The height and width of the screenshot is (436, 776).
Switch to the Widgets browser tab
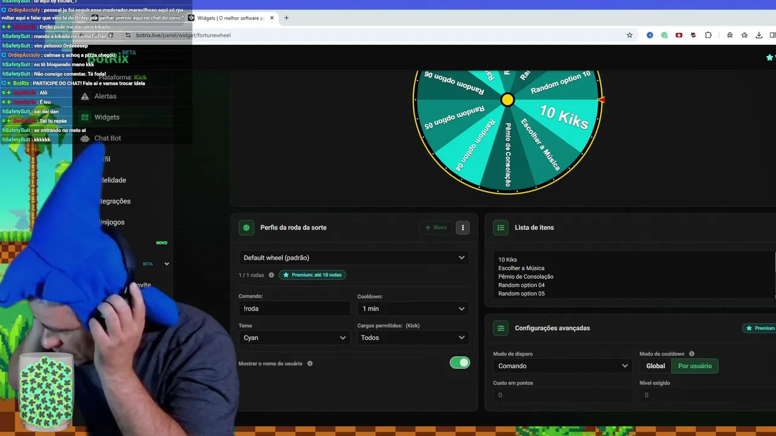pyautogui.click(x=231, y=18)
